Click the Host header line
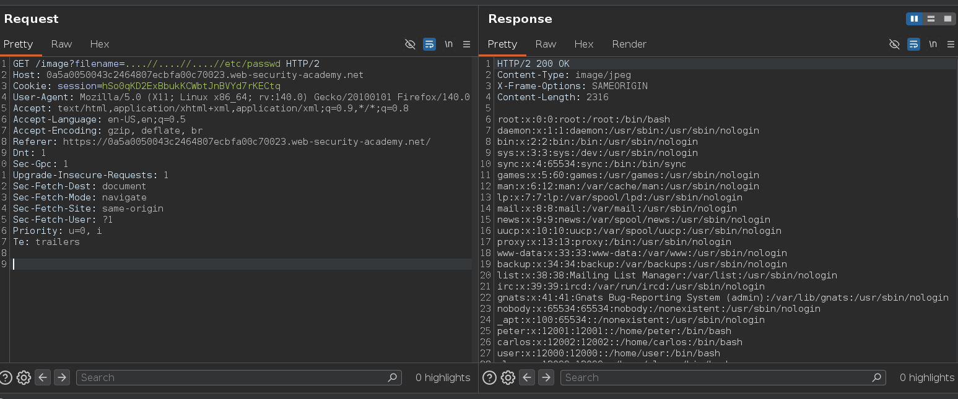The image size is (958, 399). point(188,75)
